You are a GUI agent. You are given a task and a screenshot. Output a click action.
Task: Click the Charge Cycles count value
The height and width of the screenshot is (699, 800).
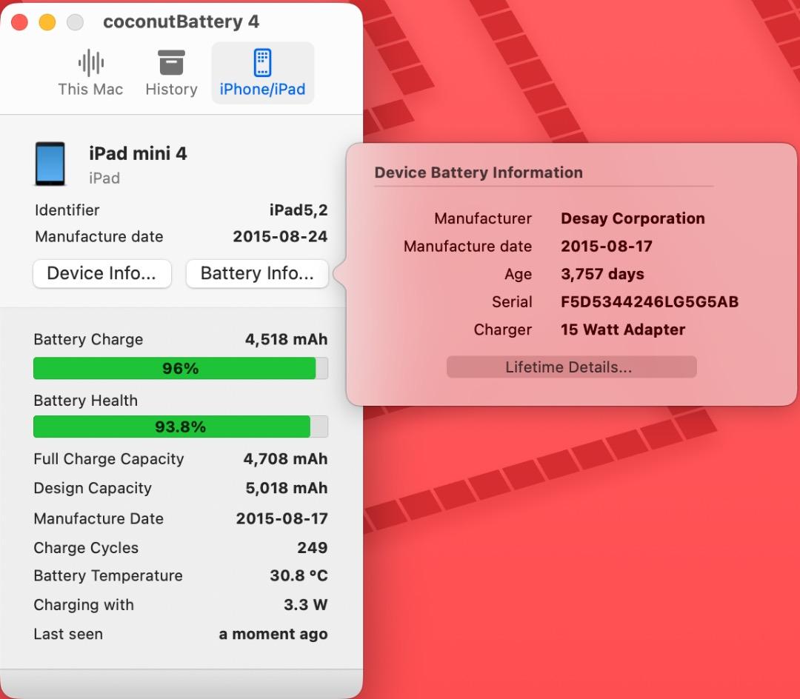coord(313,548)
